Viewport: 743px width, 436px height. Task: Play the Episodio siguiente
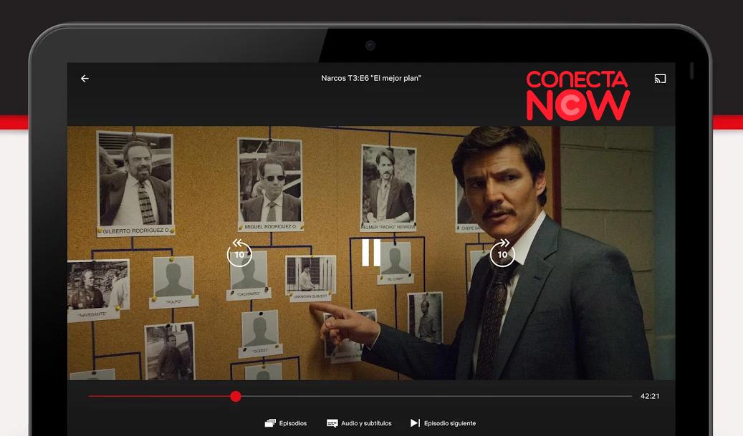[443, 423]
